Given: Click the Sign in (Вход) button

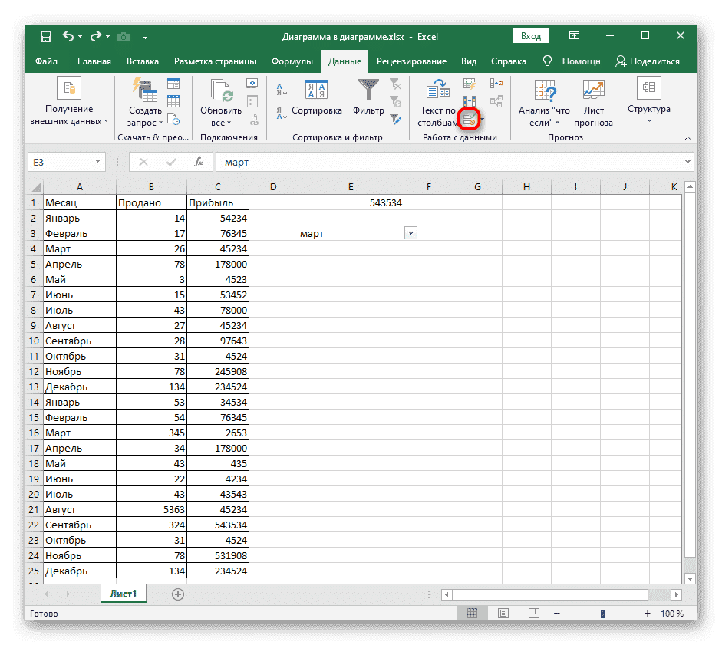Looking at the screenshot, I should 531,36.
